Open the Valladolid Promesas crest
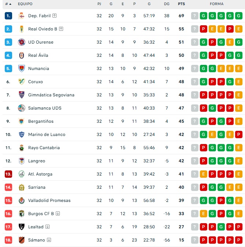Screen dimensions: 245x247 22,200
